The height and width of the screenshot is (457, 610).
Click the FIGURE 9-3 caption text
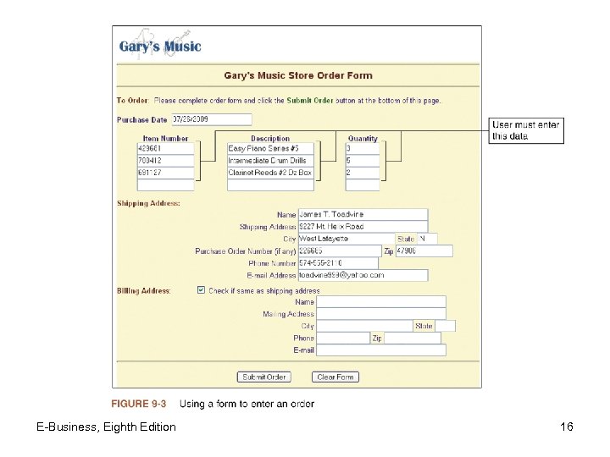coord(213,404)
